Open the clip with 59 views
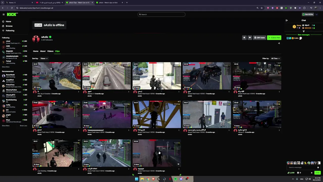Screen dimensions: 323x182 coord(207,76)
